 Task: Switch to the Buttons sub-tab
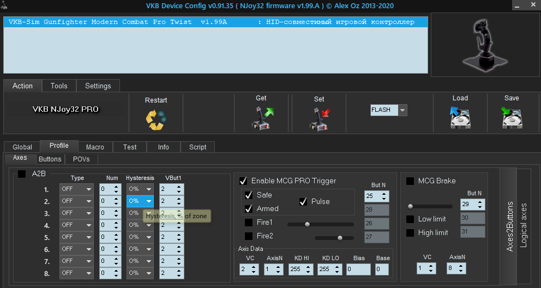50,159
